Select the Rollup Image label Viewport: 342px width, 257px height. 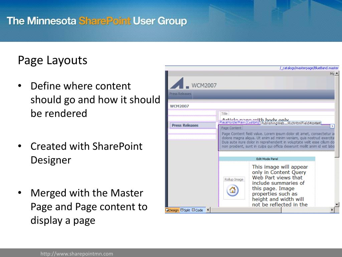pos(234,179)
